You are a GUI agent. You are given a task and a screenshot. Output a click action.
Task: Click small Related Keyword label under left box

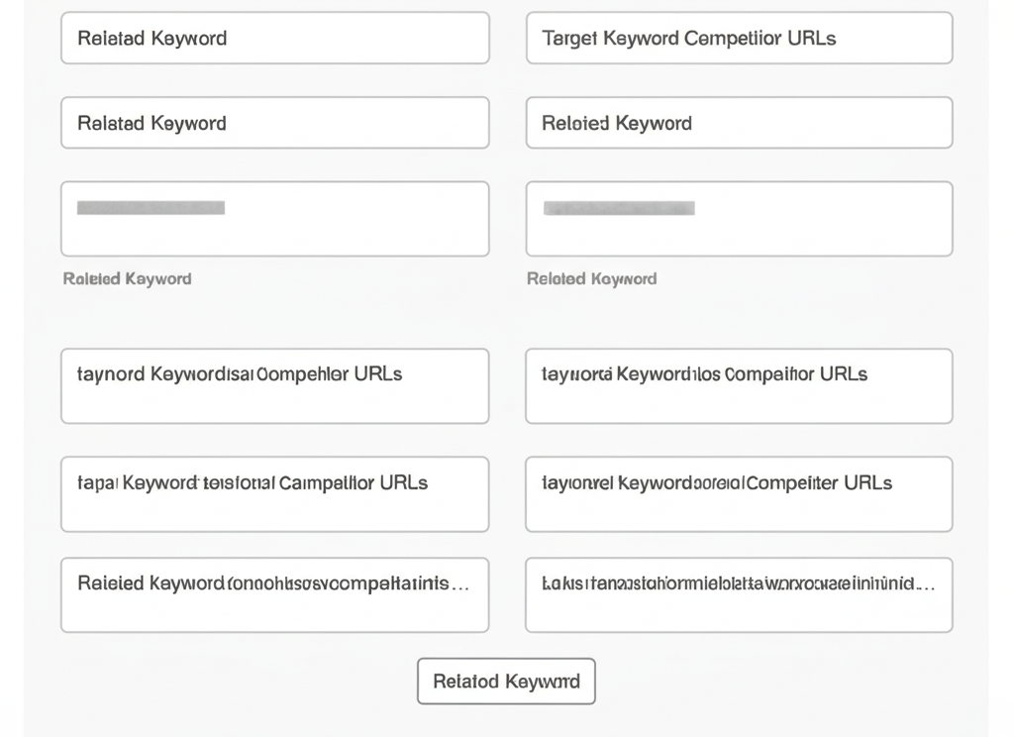point(127,279)
